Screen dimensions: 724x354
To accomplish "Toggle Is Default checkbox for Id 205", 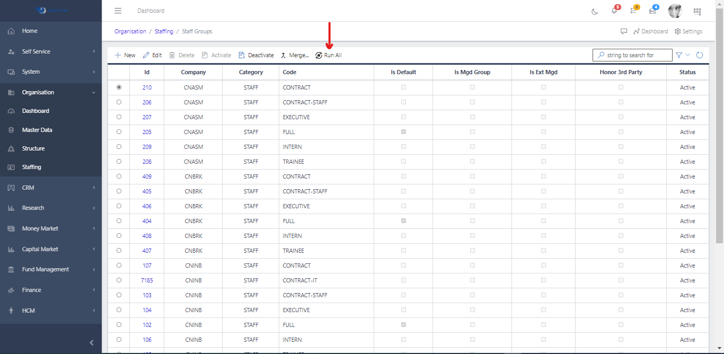I will (x=403, y=132).
